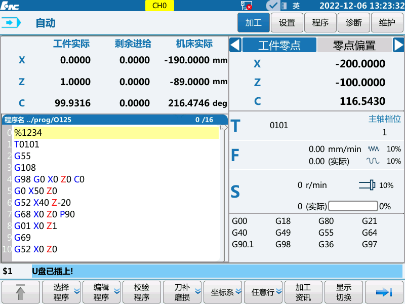The height and width of the screenshot is (304, 405).
Task: Switch to the 程序 tab
Action: [320, 22]
